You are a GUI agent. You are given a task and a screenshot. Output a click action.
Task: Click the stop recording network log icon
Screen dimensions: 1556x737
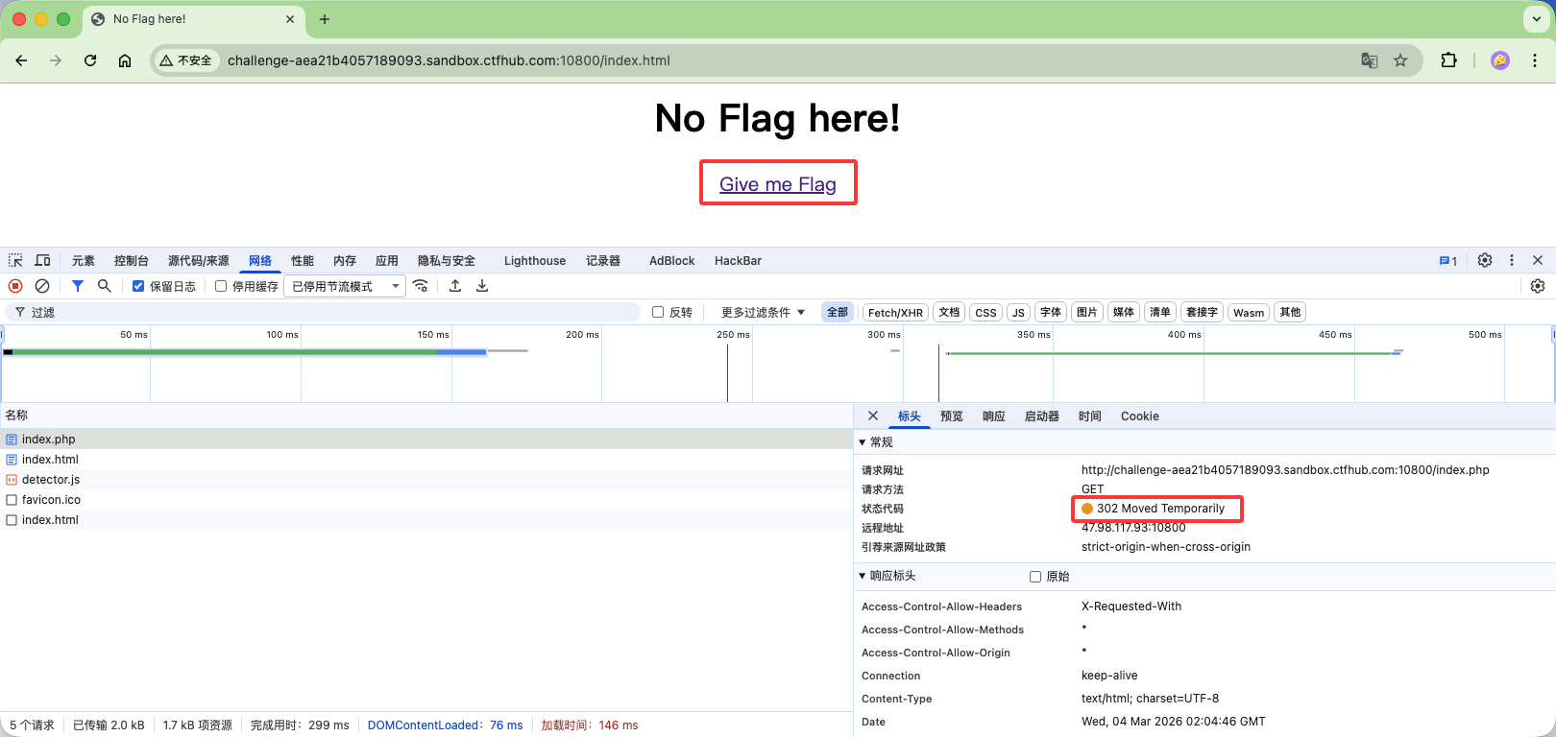tap(15, 286)
